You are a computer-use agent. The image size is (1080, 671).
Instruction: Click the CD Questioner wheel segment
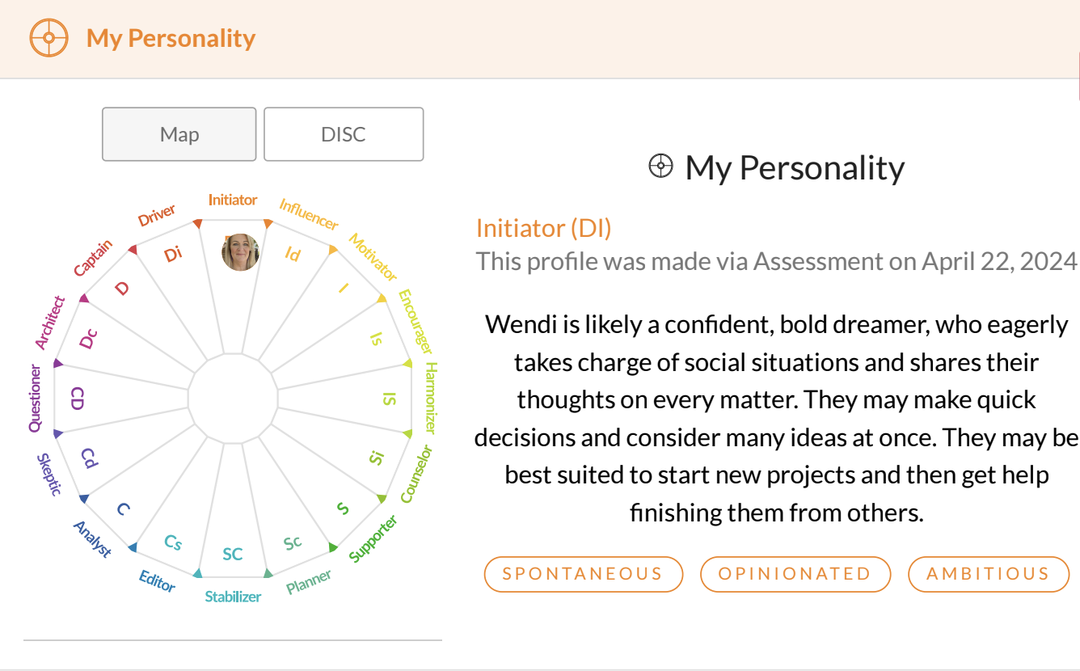coord(78,399)
